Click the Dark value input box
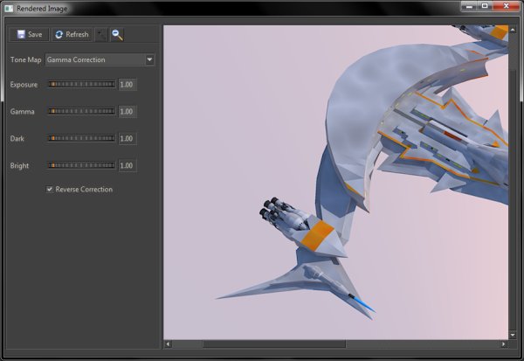Image resolution: width=524 pixels, height=361 pixels. [127, 138]
